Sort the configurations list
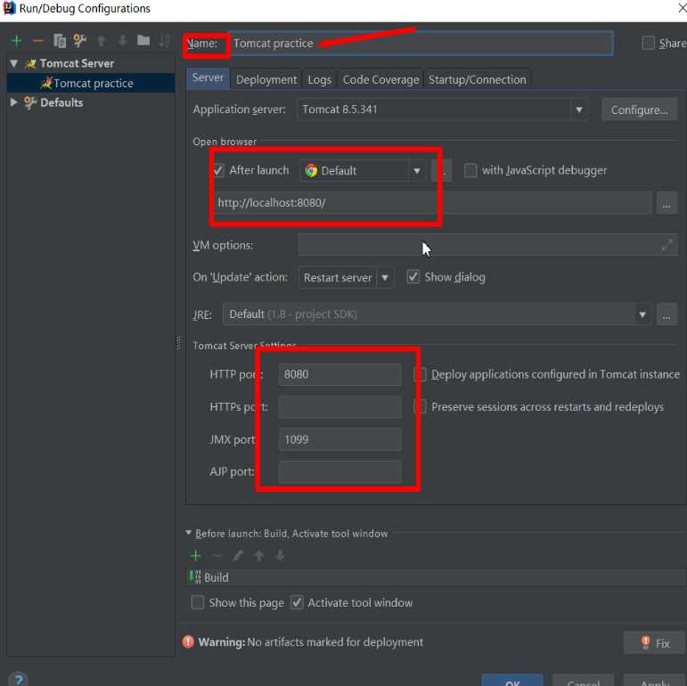687x686 pixels. coord(164,41)
